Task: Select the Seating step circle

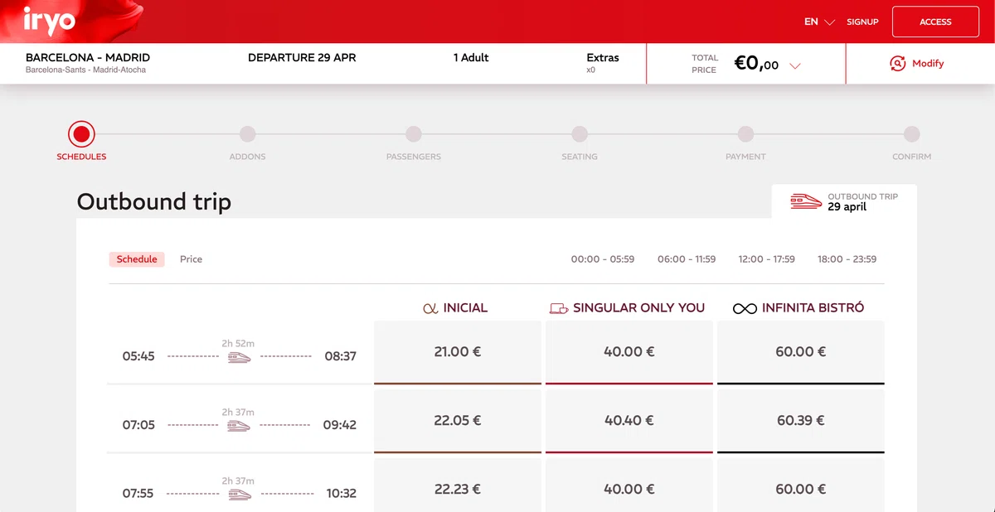Action: 580,133
